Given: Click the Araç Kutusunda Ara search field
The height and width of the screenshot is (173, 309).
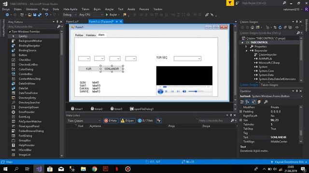Looking at the screenshot, I should point(32,27).
